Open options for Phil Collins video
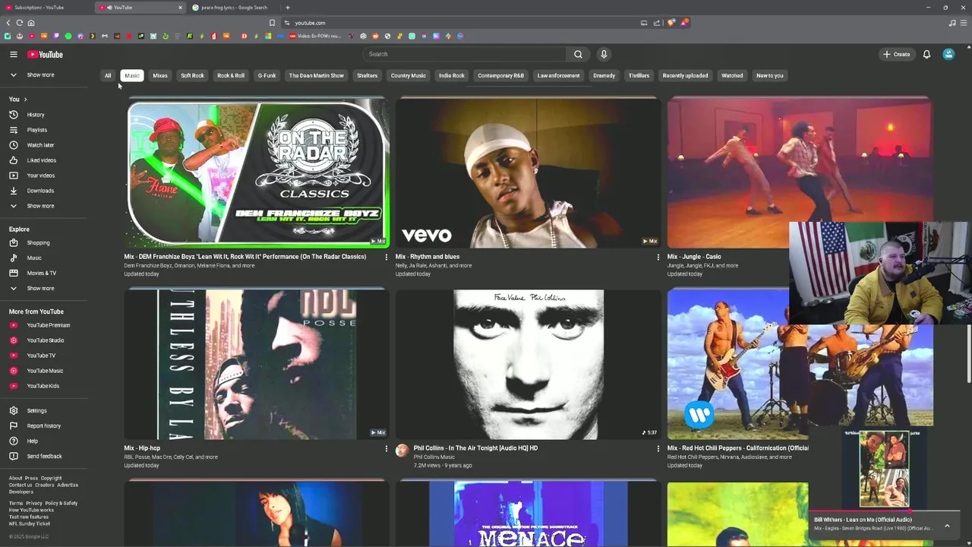 [658, 448]
